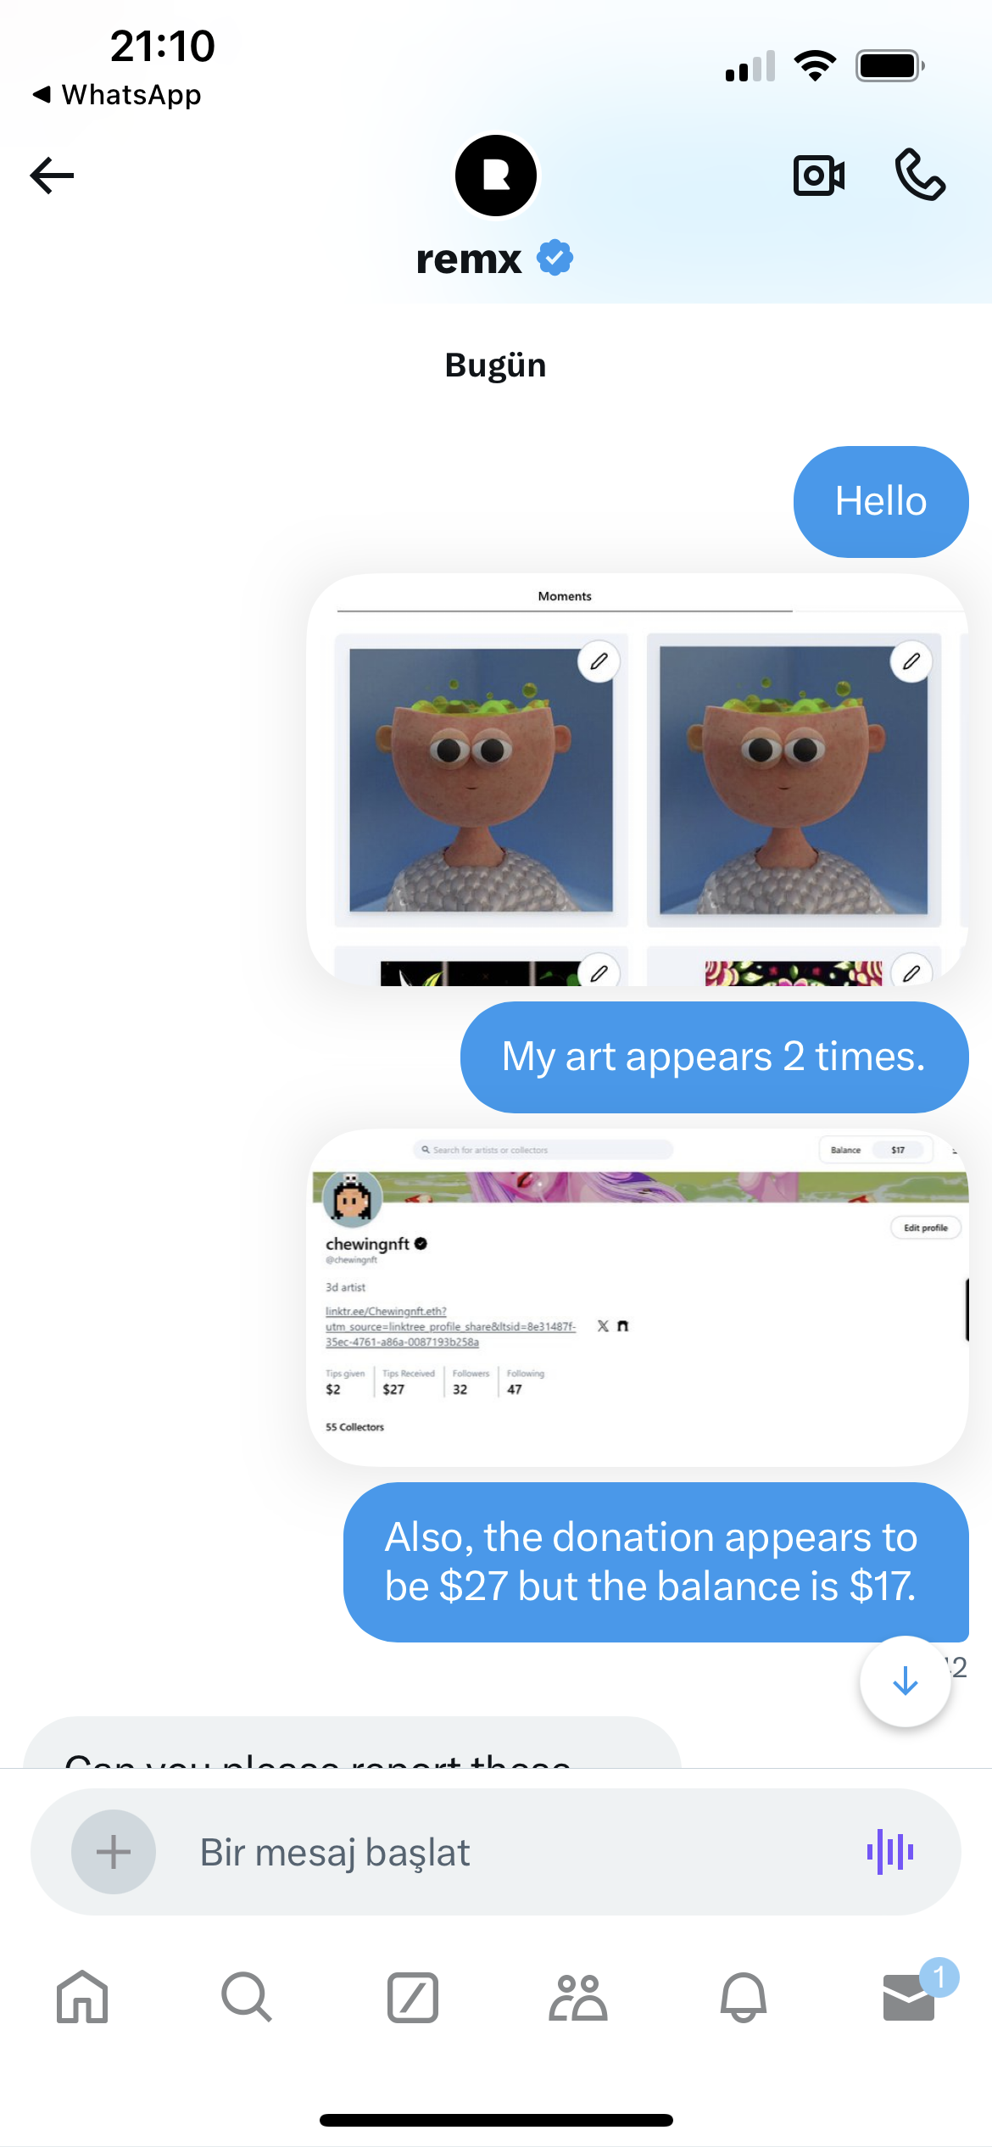Record a voice message with waveform icon
992x2147 pixels.
coord(890,1851)
